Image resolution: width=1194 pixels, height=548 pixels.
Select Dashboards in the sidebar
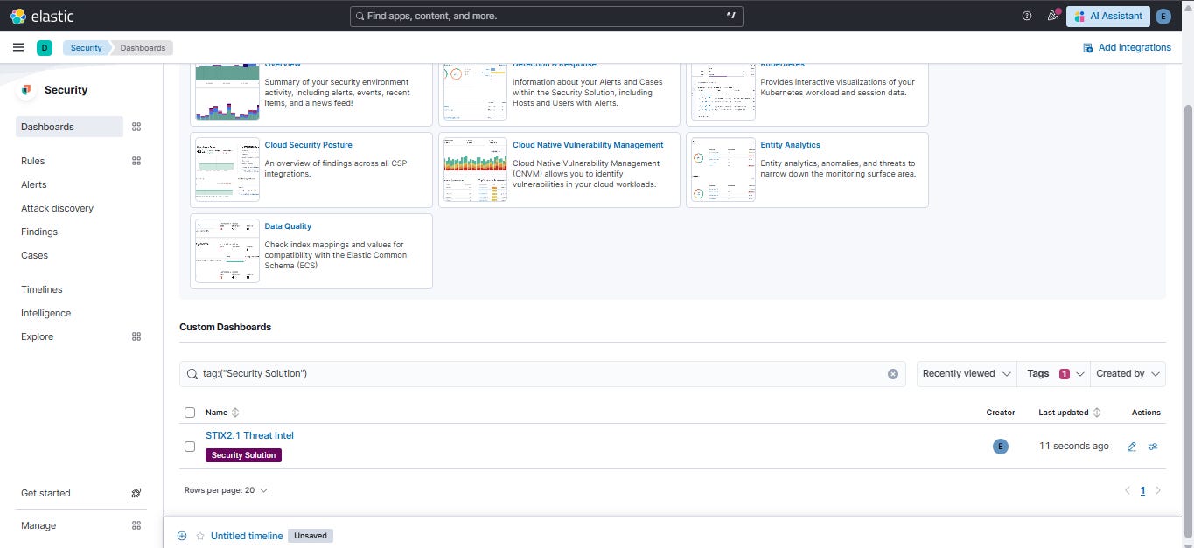[x=69, y=127]
